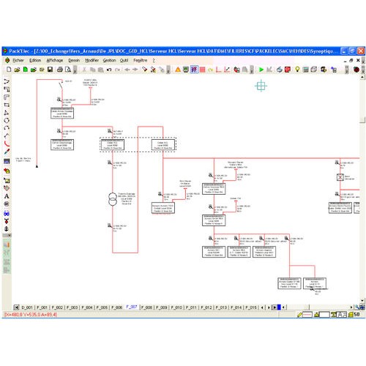Click the vertical scrollbar down arrow
This screenshot has width=366, height=366.
[x=362, y=300]
